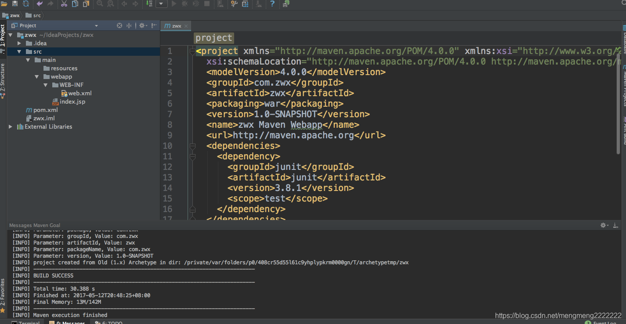Select the resources folder
Image resolution: width=626 pixels, height=324 pixels.
(61, 68)
